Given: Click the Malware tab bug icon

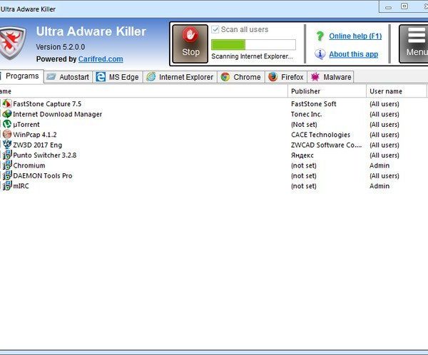Looking at the screenshot, I should click(x=315, y=77).
